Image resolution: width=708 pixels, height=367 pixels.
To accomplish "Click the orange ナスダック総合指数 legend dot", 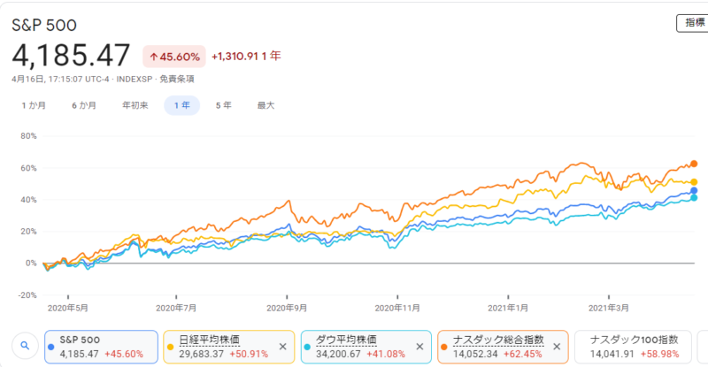I will click(444, 348).
